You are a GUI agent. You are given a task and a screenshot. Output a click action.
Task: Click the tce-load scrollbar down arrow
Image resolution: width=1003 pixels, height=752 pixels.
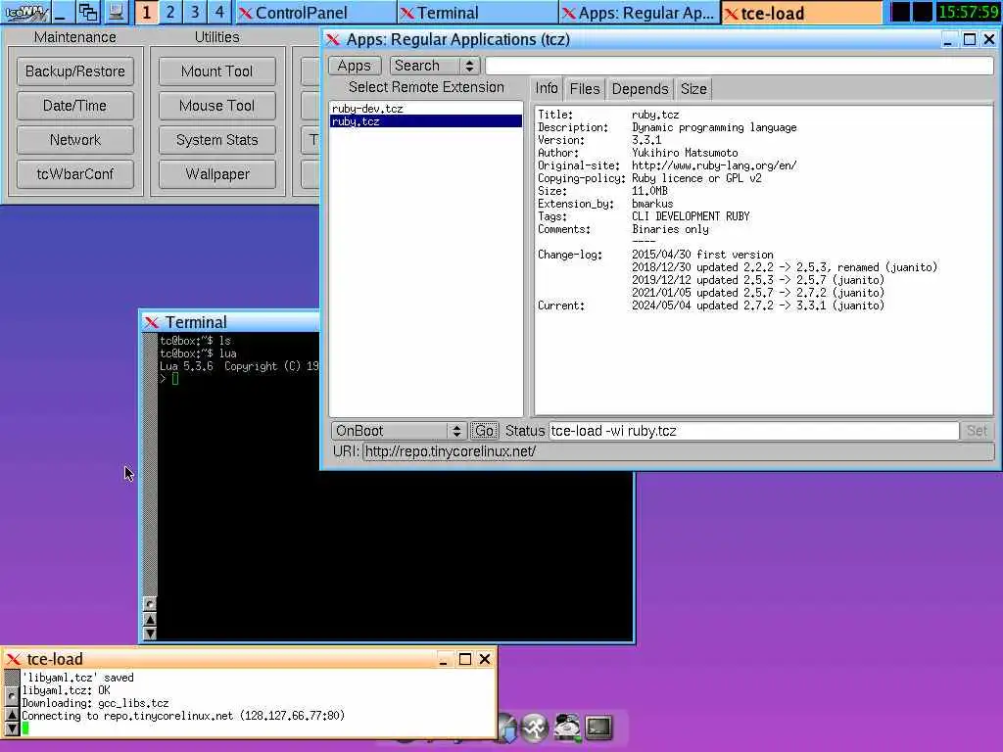click(x=12, y=728)
